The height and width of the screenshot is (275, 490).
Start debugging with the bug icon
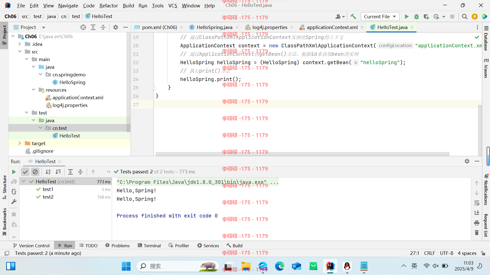(x=416, y=17)
